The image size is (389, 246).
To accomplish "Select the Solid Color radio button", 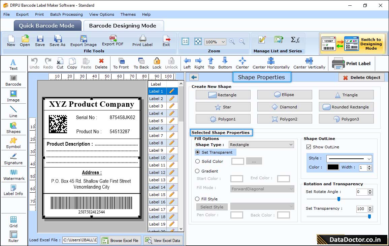I will pos(198,161).
